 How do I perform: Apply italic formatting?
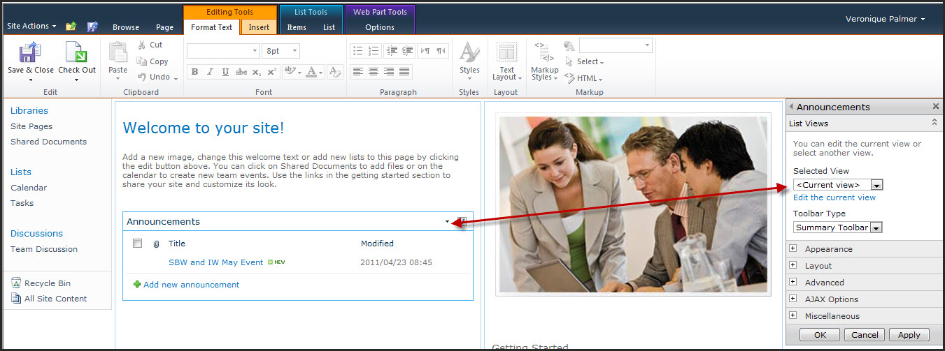tap(210, 72)
